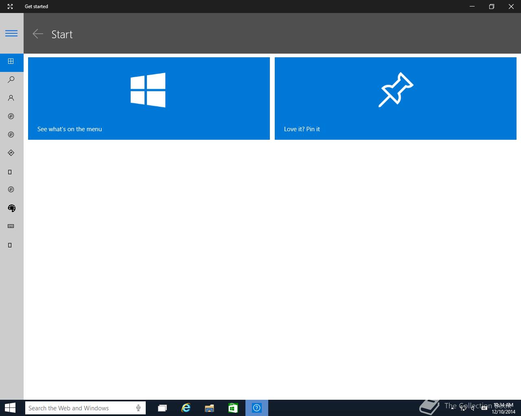This screenshot has height=416, width=521.
Task: Open Task View from the taskbar
Action: [162, 408]
